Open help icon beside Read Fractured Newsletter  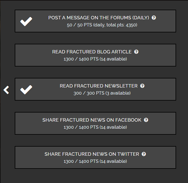pos(142,86)
